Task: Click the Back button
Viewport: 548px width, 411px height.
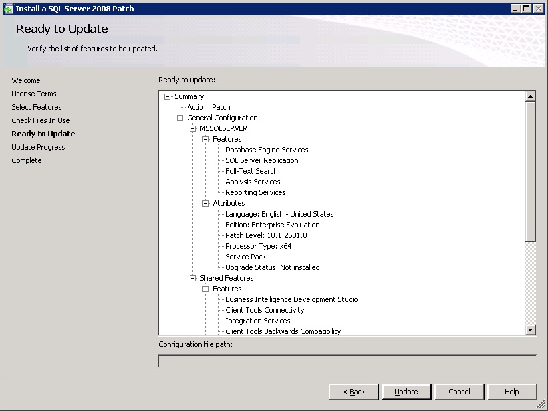Action: click(354, 392)
